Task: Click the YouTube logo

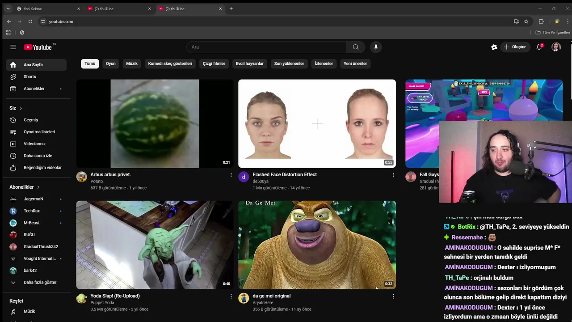Action: coord(38,47)
